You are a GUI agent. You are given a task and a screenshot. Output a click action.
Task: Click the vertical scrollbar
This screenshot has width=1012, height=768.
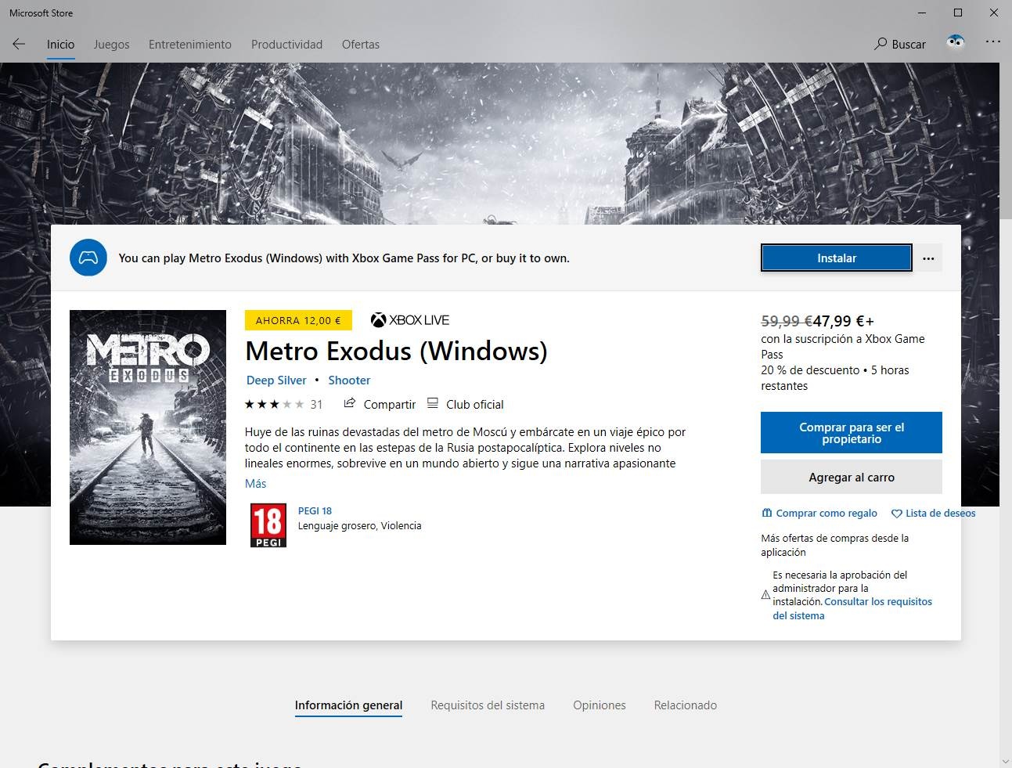tap(1006, 141)
